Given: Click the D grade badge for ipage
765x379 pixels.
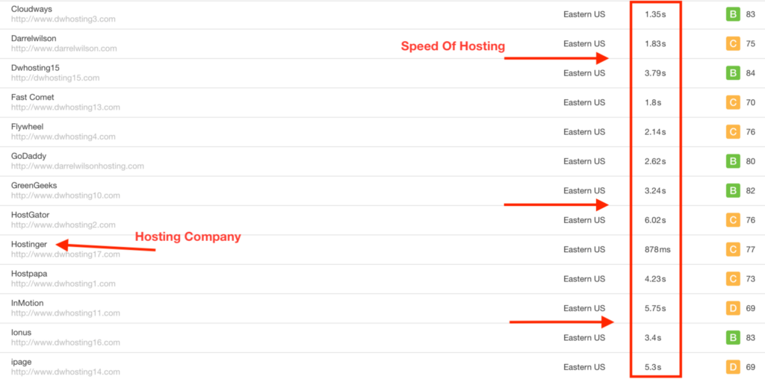Looking at the screenshot, I should pos(732,367).
